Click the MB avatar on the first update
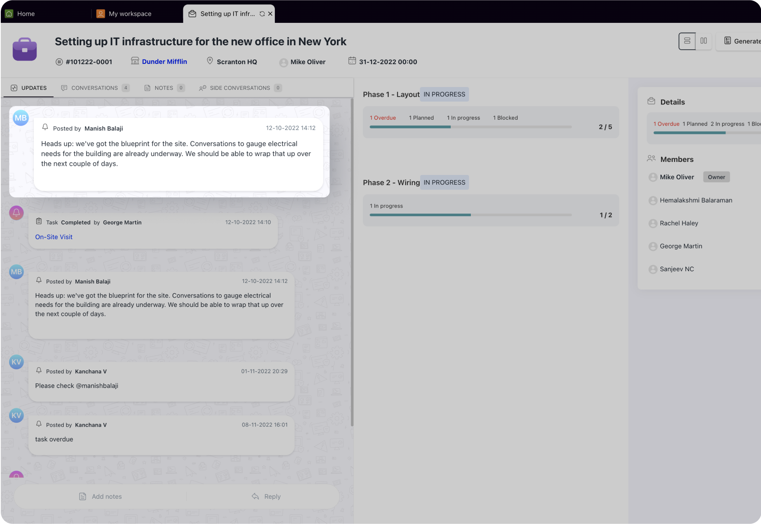The height and width of the screenshot is (524, 761). pyautogui.click(x=21, y=118)
